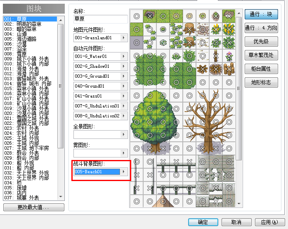Select tileset 002: 明亮的森林
The height and width of the screenshot is (229, 288).
[x=30, y=24]
